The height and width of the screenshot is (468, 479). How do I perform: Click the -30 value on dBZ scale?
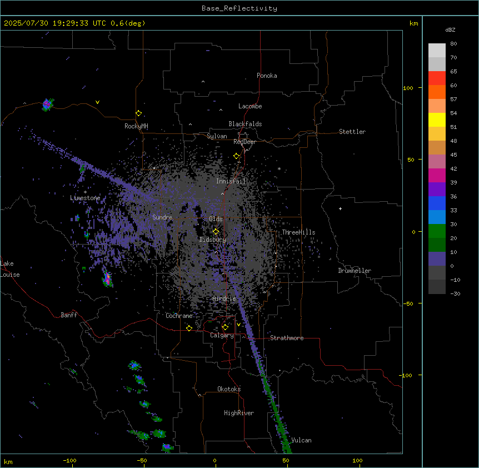[x=455, y=293]
